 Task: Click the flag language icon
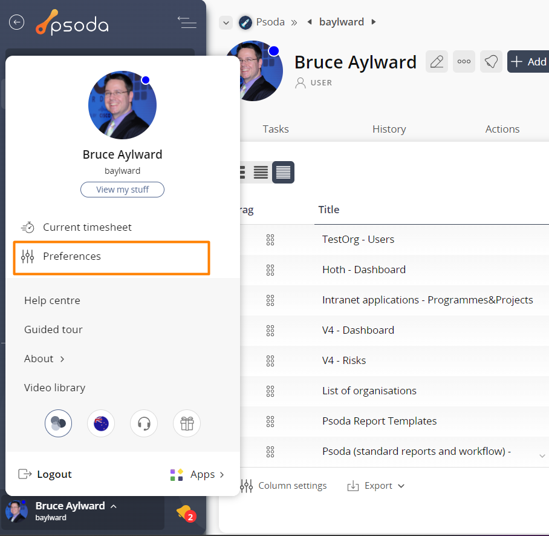(x=101, y=423)
